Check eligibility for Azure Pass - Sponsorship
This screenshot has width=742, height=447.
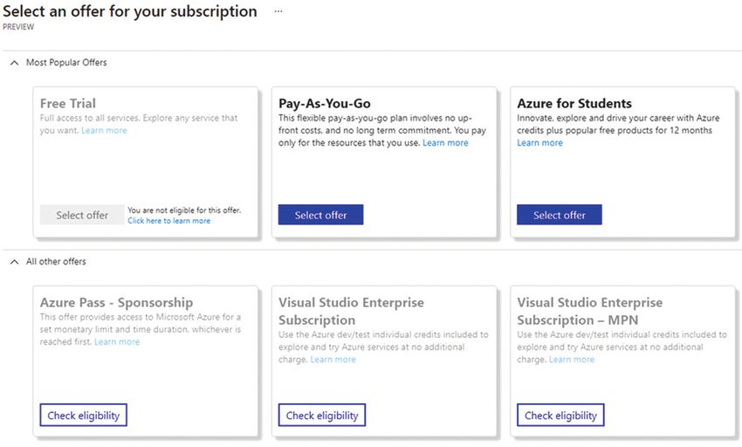pyautogui.click(x=83, y=416)
